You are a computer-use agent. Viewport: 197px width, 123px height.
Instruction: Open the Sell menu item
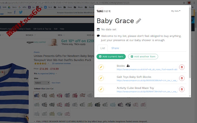pyautogui.click(x=55, y=29)
